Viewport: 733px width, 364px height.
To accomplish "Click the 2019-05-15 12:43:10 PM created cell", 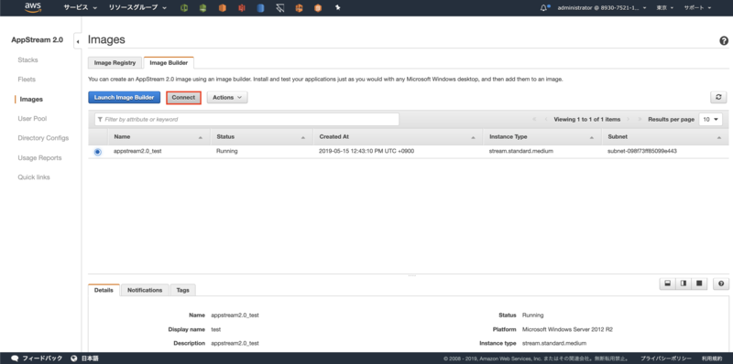I will point(366,151).
